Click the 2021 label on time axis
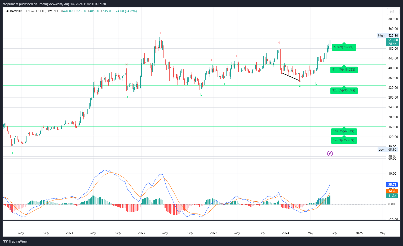This screenshot has height=246, width=403. [69, 233]
